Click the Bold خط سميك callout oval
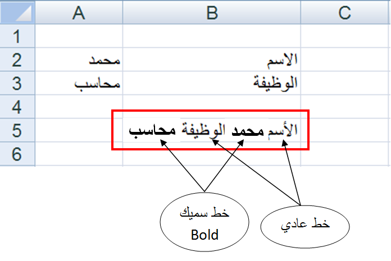Image resolution: width=391 pixels, height=261 pixels. click(x=204, y=222)
